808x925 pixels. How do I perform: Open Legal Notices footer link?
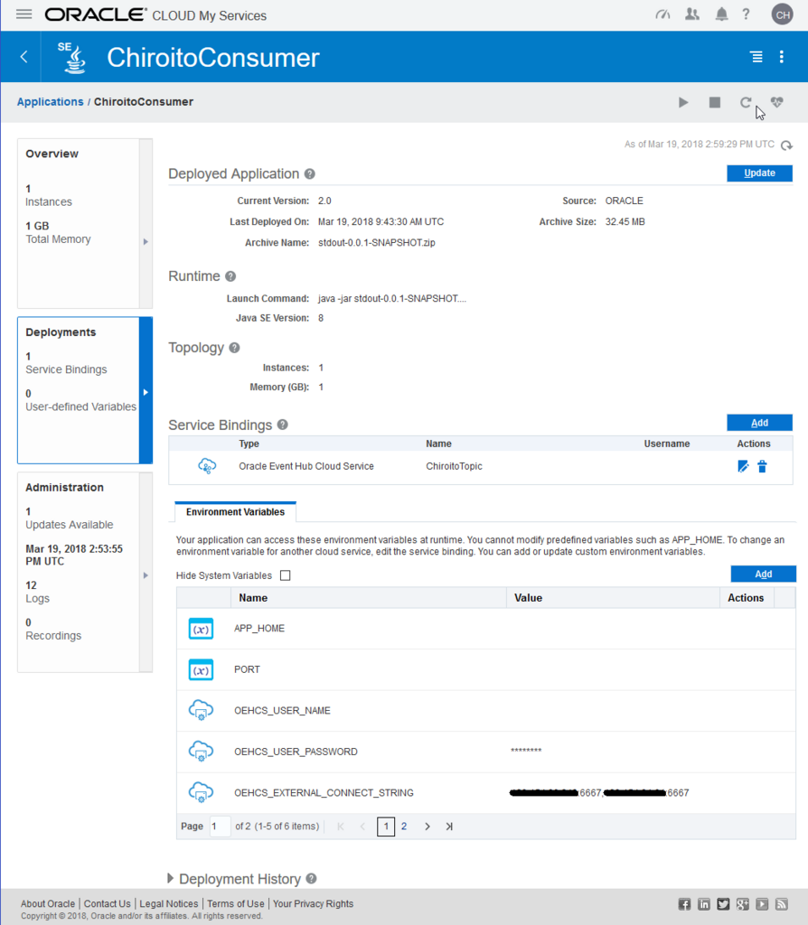click(x=169, y=903)
